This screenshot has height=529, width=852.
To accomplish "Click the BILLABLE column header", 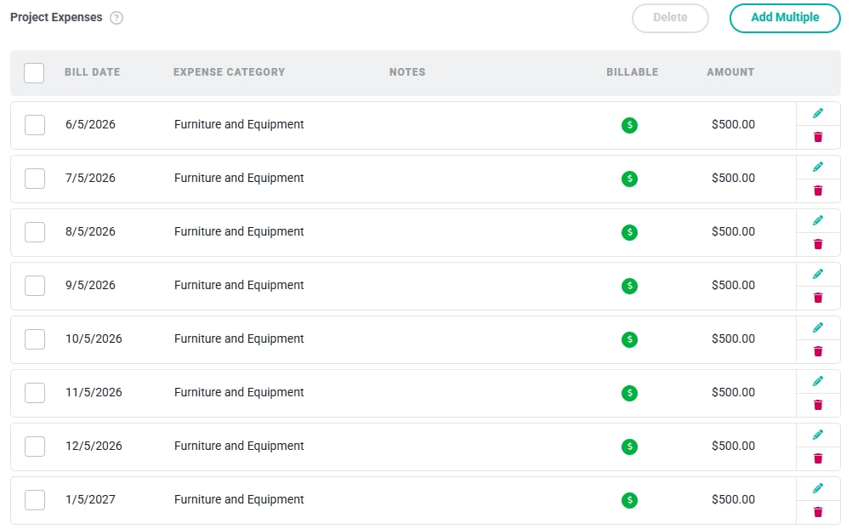I will tap(632, 72).
